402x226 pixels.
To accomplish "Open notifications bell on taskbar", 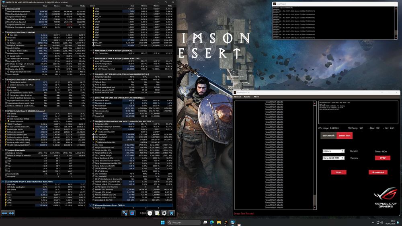I will coord(398,222).
